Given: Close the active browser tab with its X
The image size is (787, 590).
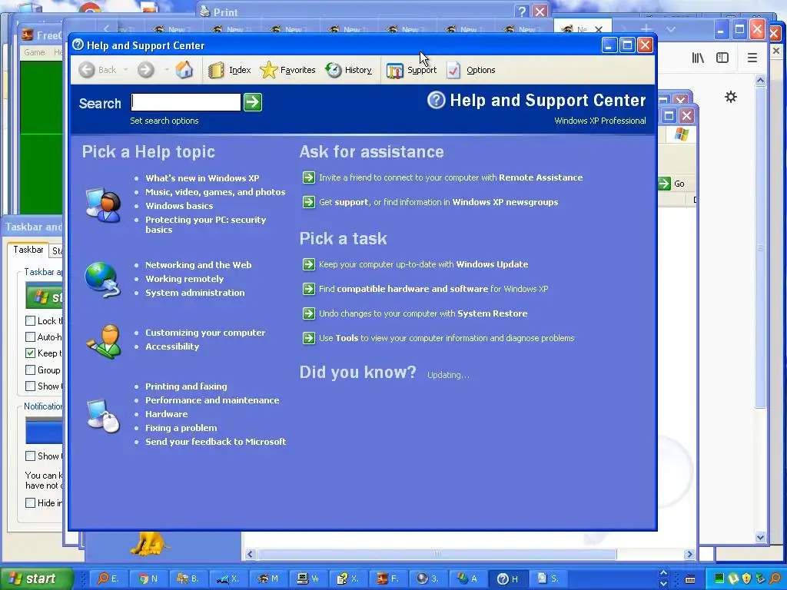Looking at the screenshot, I should 599,30.
